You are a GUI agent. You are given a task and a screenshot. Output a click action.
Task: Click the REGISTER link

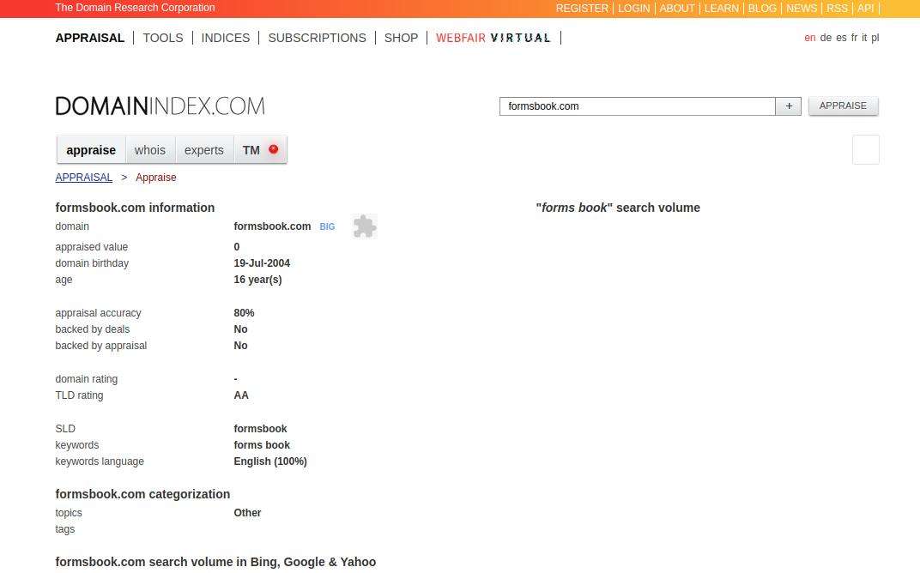[582, 9]
